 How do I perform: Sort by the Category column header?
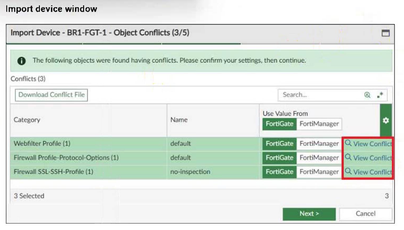(x=27, y=120)
